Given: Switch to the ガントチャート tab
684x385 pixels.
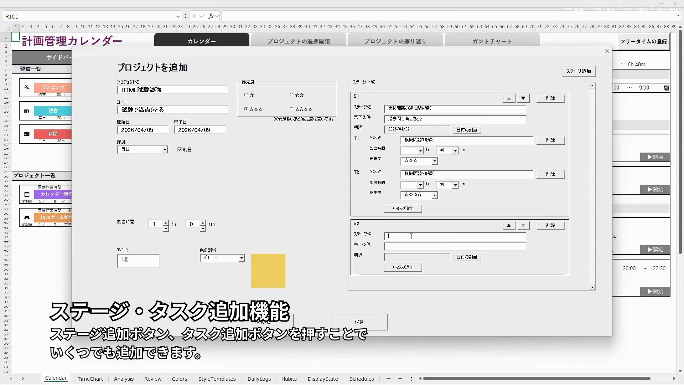Looking at the screenshot, I should pos(492,41).
